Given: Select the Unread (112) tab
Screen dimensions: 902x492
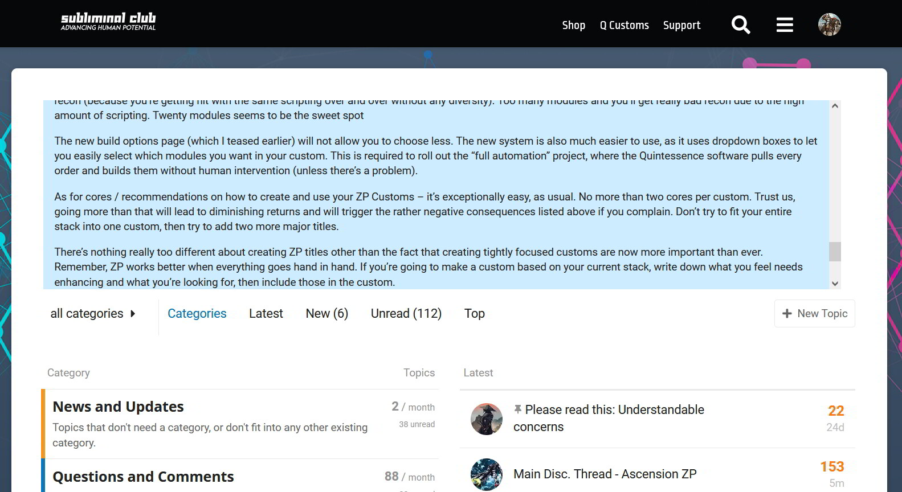Looking at the screenshot, I should (406, 313).
